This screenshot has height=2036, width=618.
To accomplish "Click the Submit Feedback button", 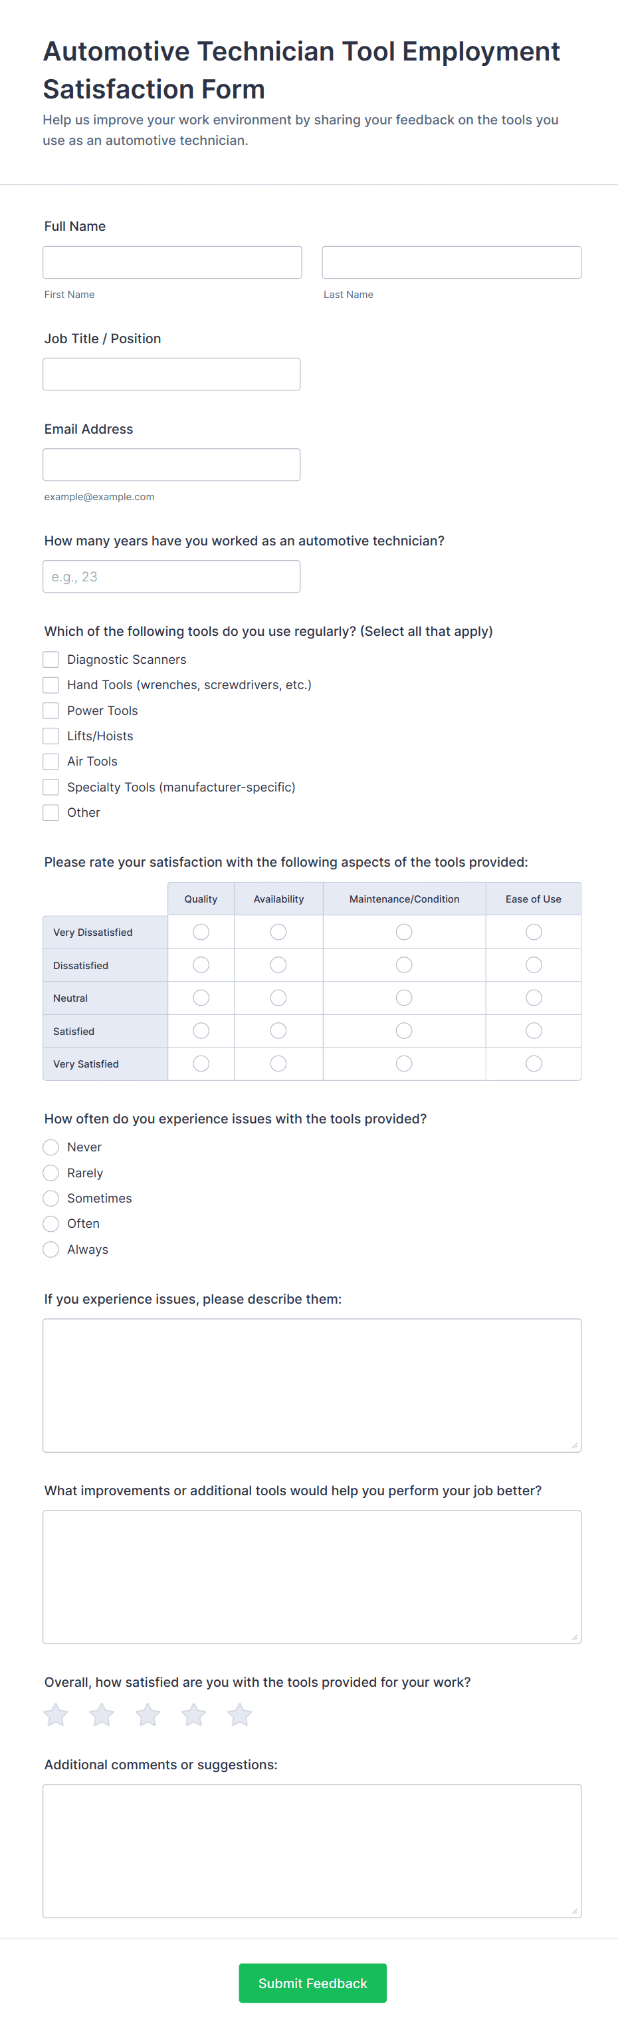I will pos(312,1983).
